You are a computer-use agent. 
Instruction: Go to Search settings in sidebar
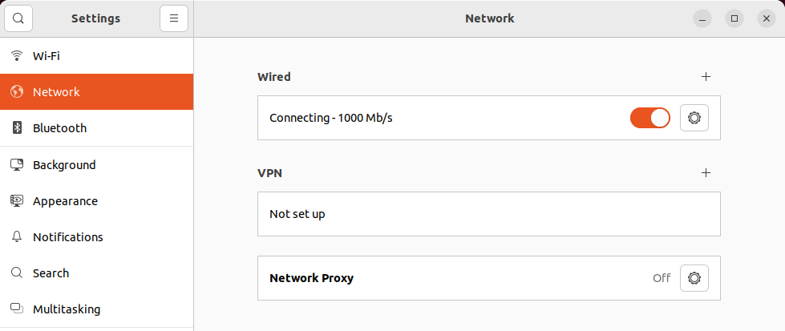pos(51,273)
